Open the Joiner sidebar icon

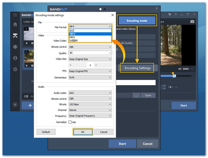15,47
